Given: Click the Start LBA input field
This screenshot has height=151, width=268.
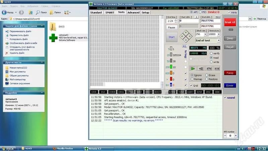Looking at the screenshot, I should coord(189,21).
